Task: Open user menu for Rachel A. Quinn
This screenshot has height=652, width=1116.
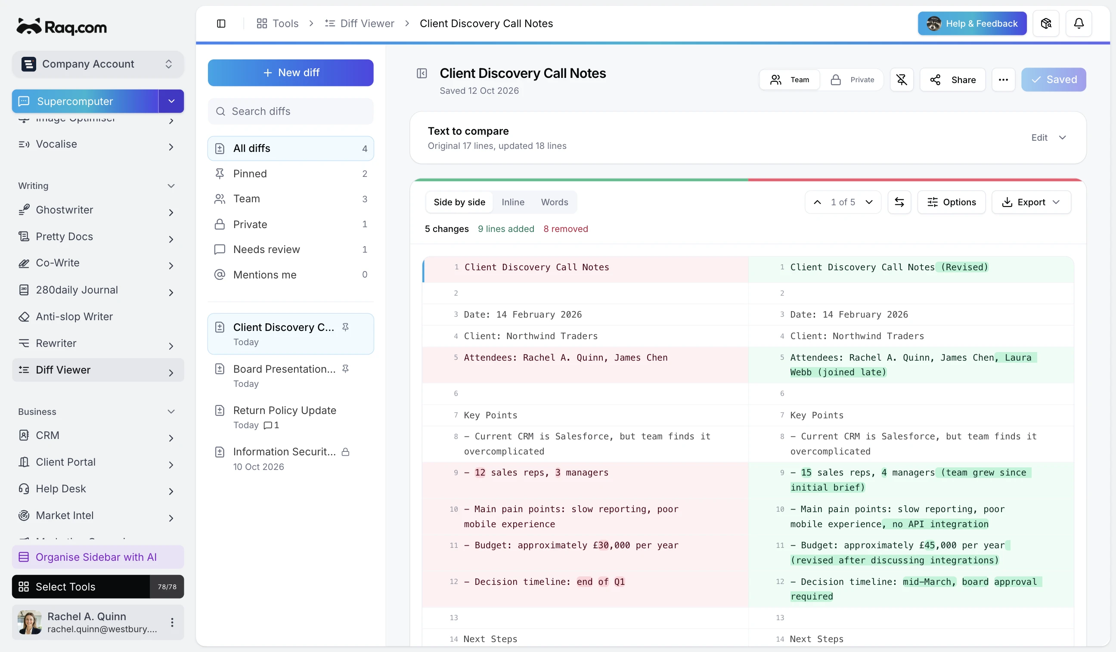Action: tap(172, 622)
